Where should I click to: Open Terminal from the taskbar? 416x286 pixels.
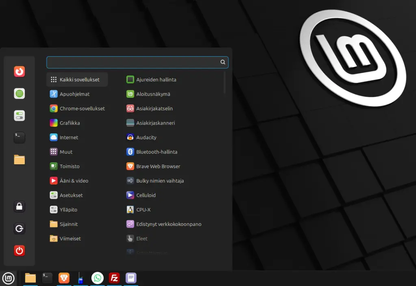(x=47, y=278)
